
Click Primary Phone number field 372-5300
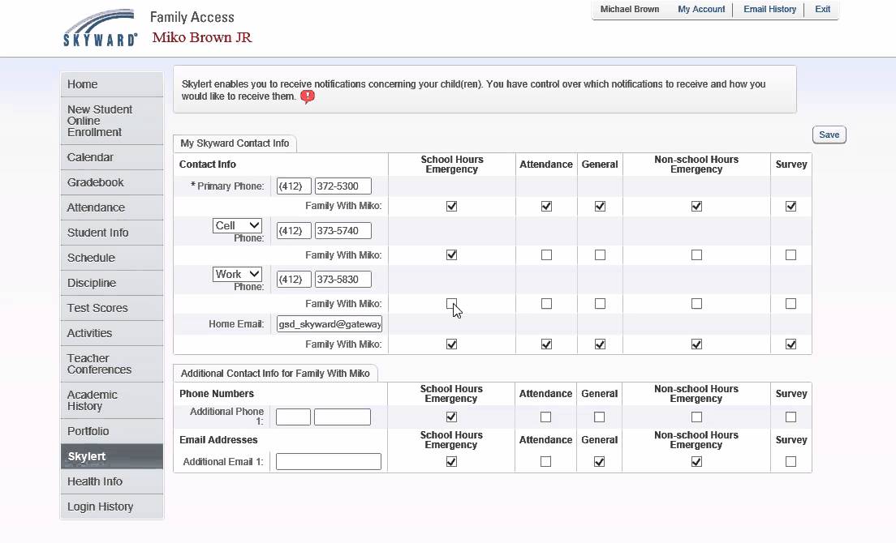pyautogui.click(x=342, y=186)
